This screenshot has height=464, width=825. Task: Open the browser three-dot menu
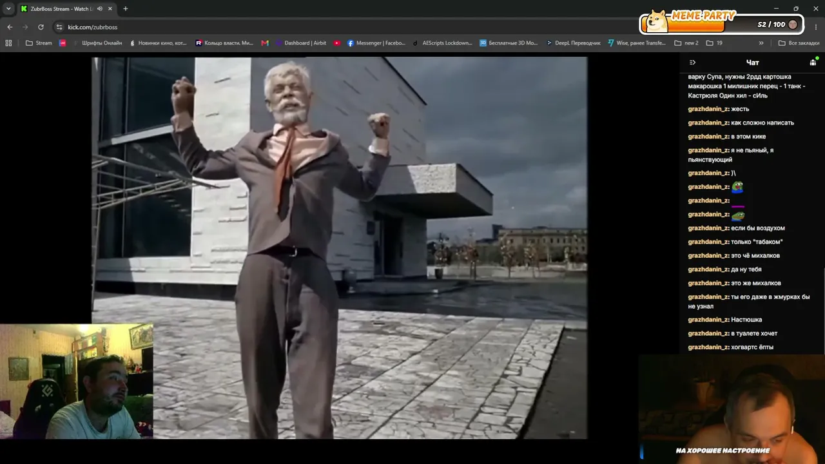(816, 27)
